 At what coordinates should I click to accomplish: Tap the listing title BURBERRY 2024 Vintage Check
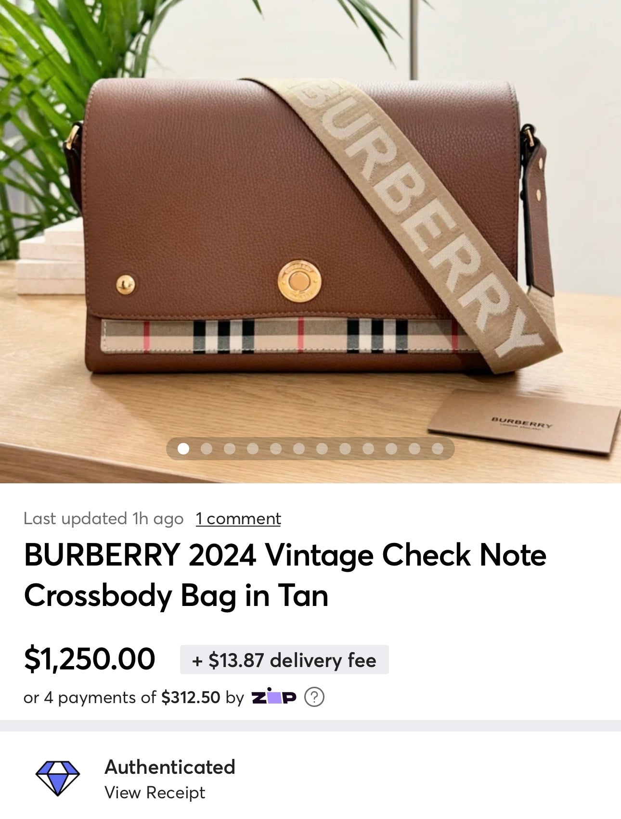tap(285, 575)
